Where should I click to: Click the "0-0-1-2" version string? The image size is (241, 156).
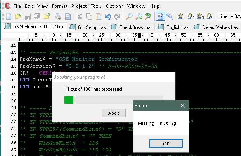80,66
